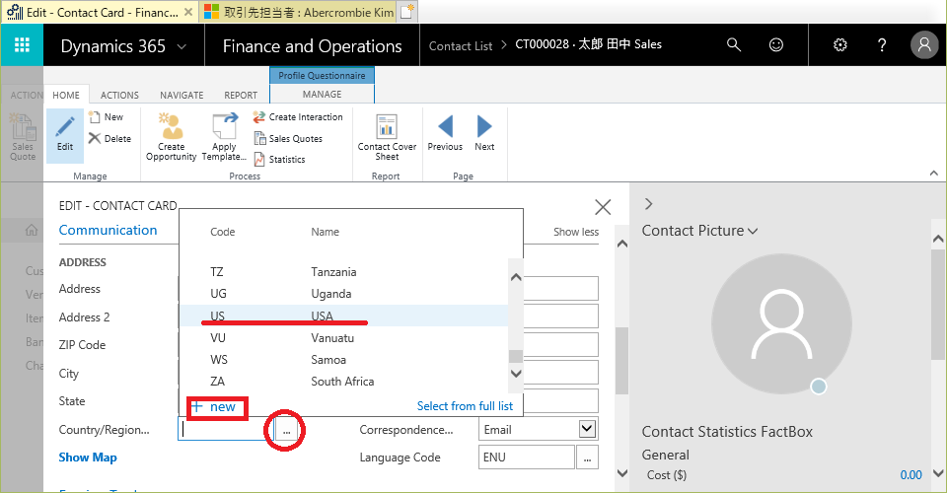Image resolution: width=947 pixels, height=493 pixels.
Task: Close the Edit - Contact Card browser tab
Action: [188, 12]
